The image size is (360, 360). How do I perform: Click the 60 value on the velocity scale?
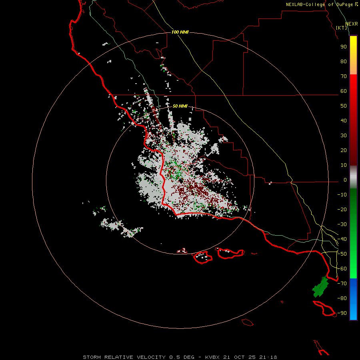pos(344,91)
